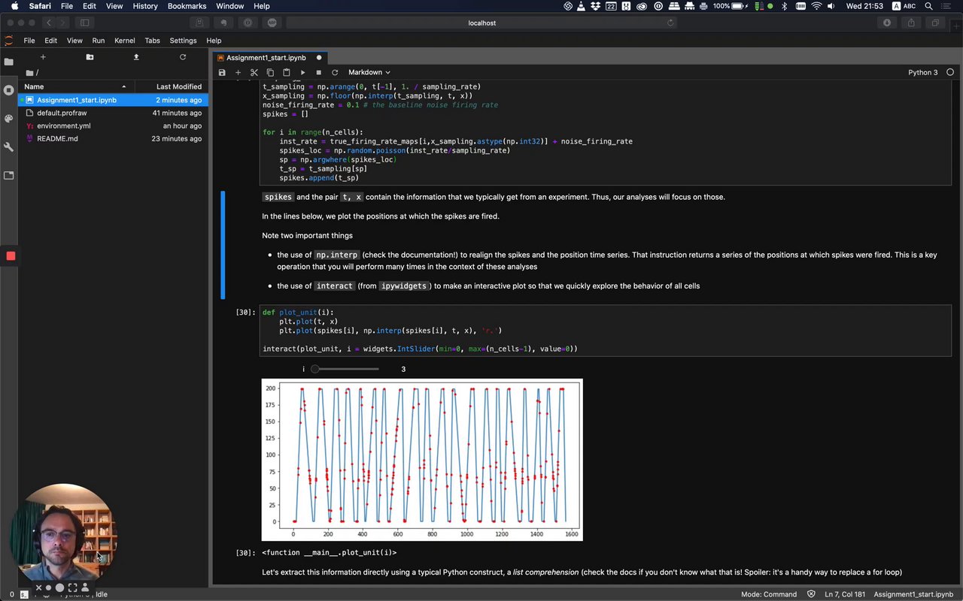Go back in Safari navigation

49,23
